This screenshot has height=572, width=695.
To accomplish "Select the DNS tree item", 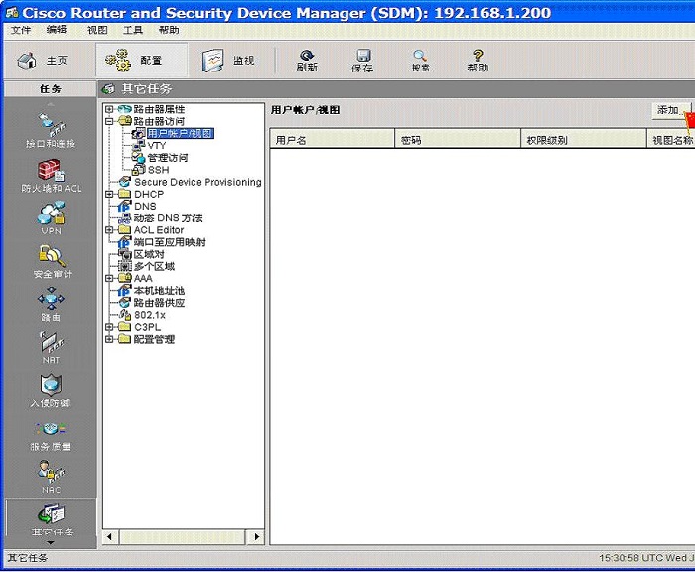I will click(145, 206).
